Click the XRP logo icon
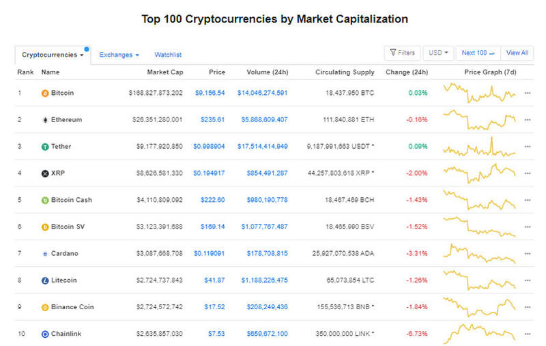This screenshot has width=546, height=346. (45, 173)
